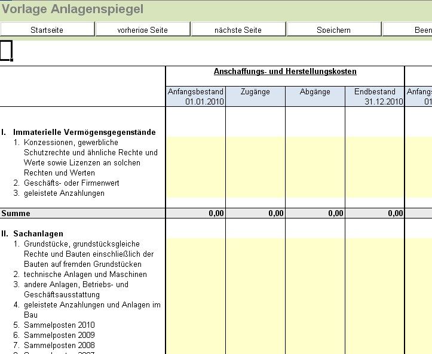This screenshot has width=432, height=354.
Task: Click Zugänge cell for geleistete Anzahlungen row
Action: pos(255,193)
